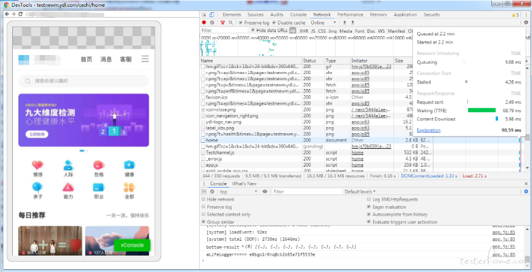The image size is (532, 272).
Task: Tap the 情感 category icon
Action: click(x=37, y=165)
